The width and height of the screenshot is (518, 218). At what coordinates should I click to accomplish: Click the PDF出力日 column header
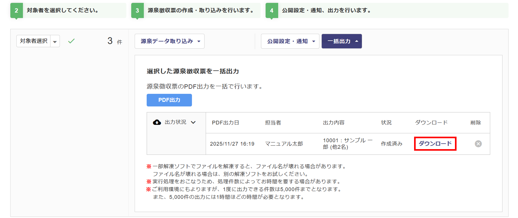pos(225,123)
